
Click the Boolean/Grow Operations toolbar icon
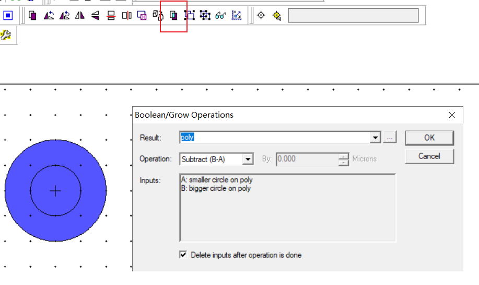click(173, 15)
